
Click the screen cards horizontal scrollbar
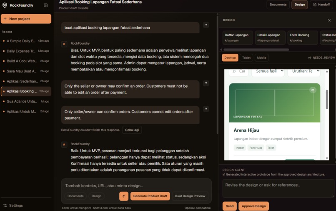click(x=256, y=50)
